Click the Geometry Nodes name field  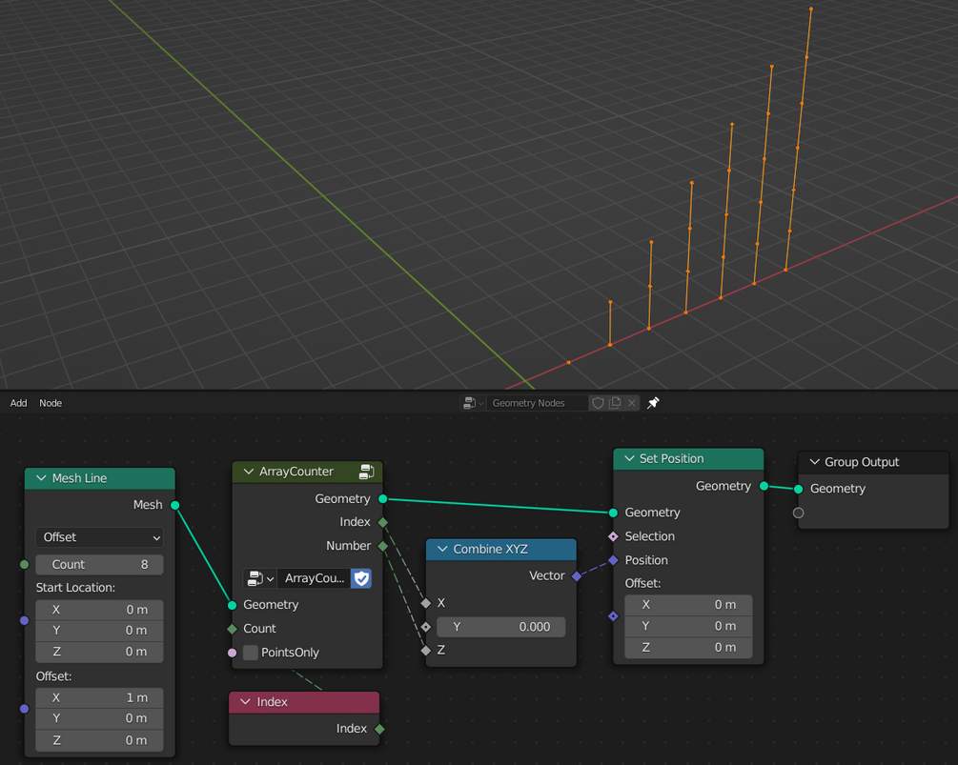tap(537, 403)
